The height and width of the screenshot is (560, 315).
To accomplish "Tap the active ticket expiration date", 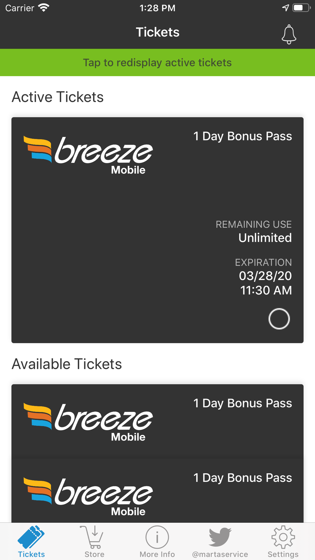I will click(x=265, y=276).
